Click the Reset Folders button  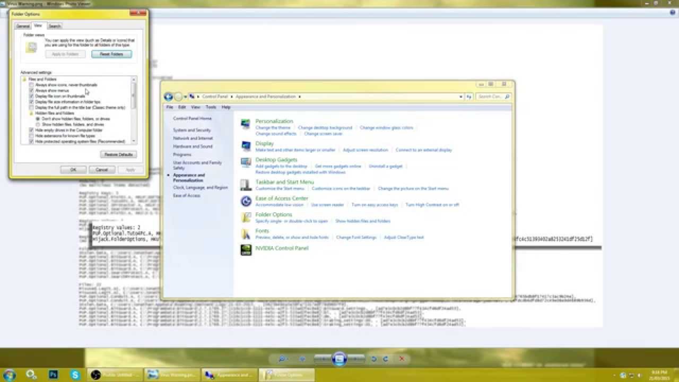(x=111, y=54)
